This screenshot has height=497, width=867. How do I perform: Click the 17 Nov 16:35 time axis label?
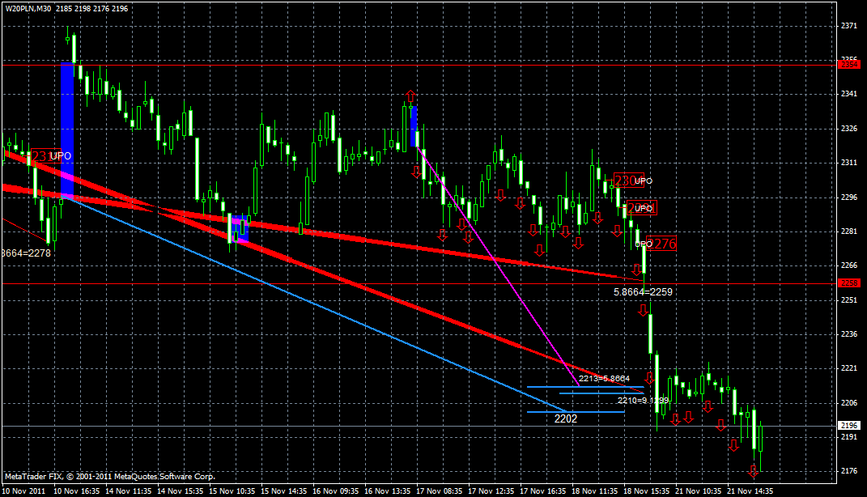[x=543, y=491]
